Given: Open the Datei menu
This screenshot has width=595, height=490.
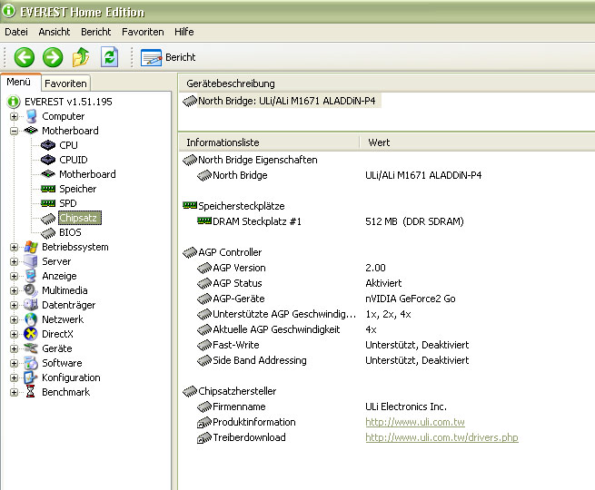Looking at the screenshot, I should pyautogui.click(x=16, y=32).
